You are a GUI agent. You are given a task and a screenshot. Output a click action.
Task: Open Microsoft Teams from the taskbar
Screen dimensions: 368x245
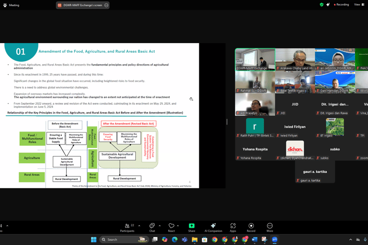click(184, 239)
